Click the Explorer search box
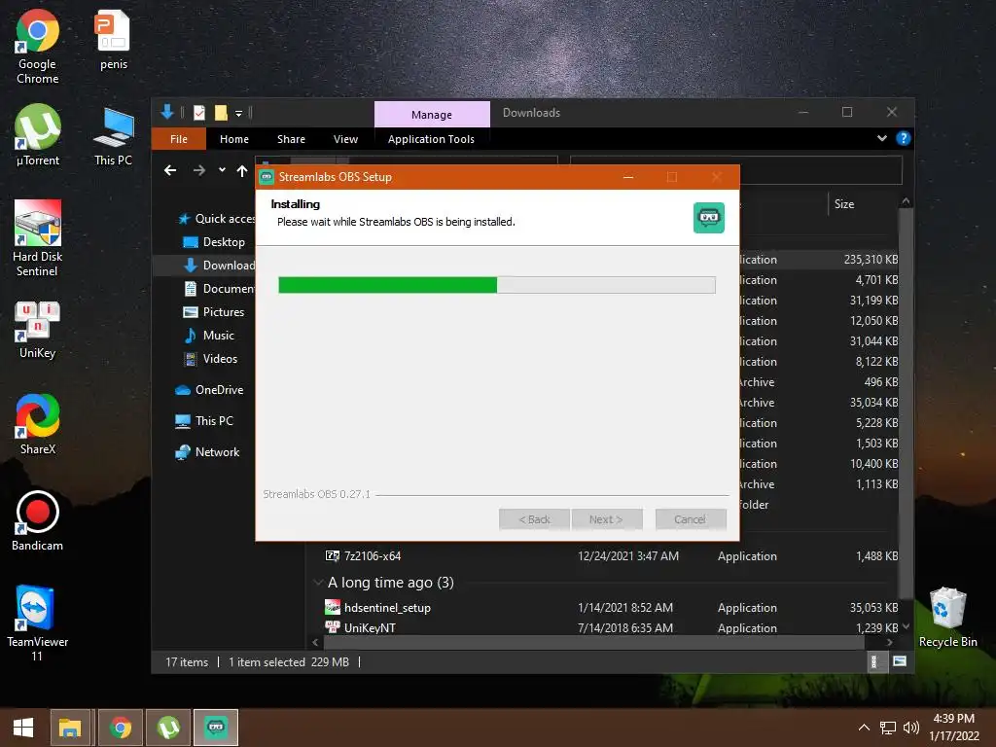This screenshot has height=747, width=996. pyautogui.click(x=736, y=170)
